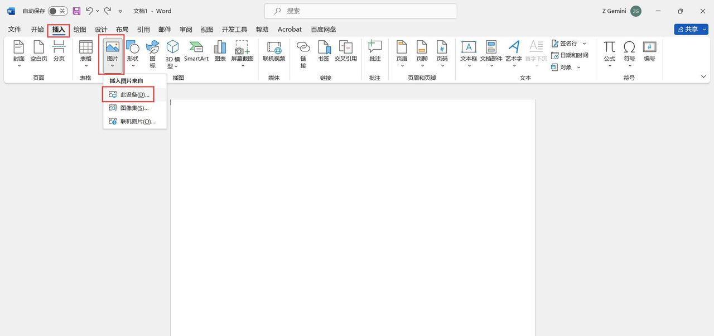Click the blank document page
The width and height of the screenshot is (714, 336).
[x=353, y=218]
